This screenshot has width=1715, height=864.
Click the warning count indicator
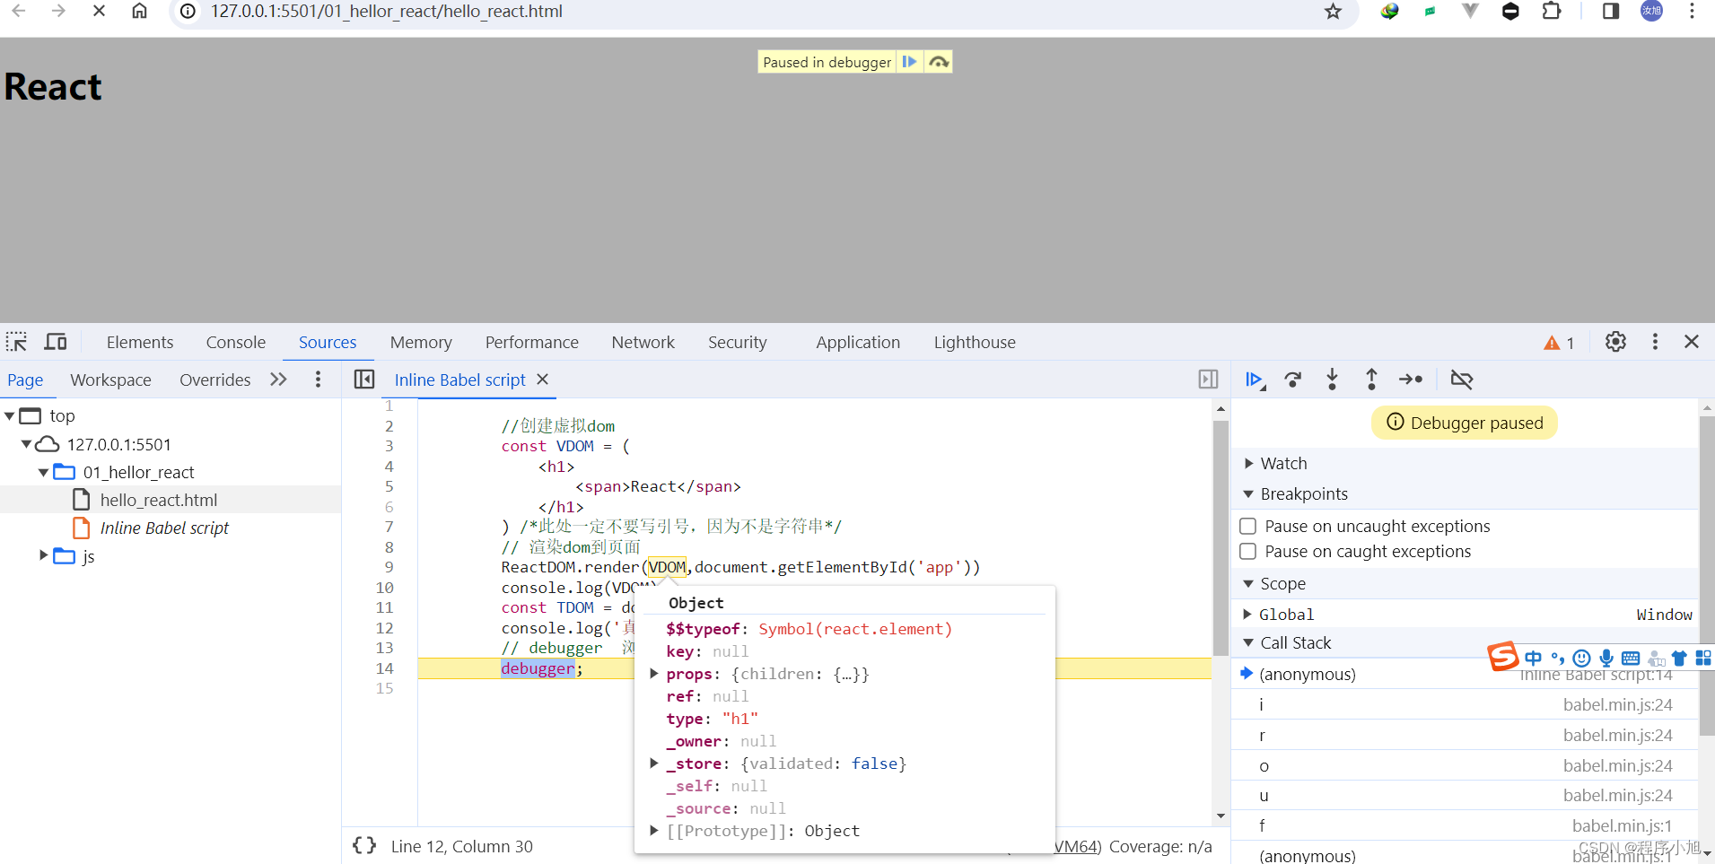click(x=1559, y=343)
